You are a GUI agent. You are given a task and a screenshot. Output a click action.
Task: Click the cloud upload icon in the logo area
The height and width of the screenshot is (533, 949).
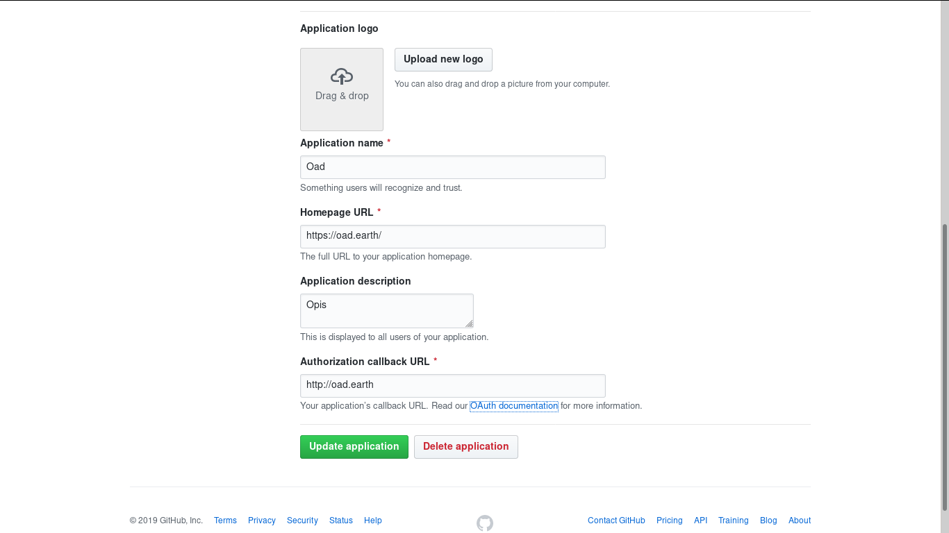341,76
